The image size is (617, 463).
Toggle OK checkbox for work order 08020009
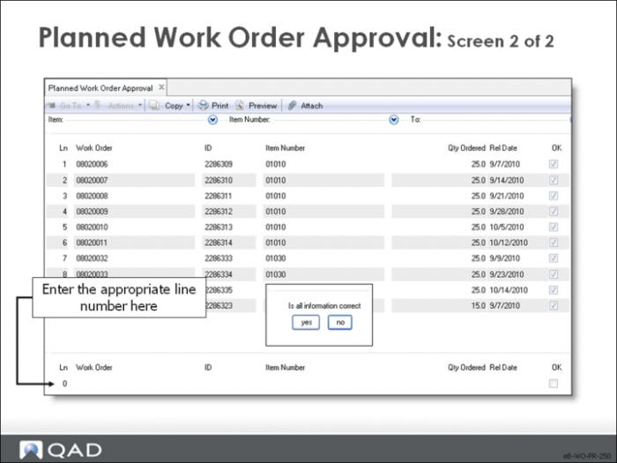coord(554,212)
